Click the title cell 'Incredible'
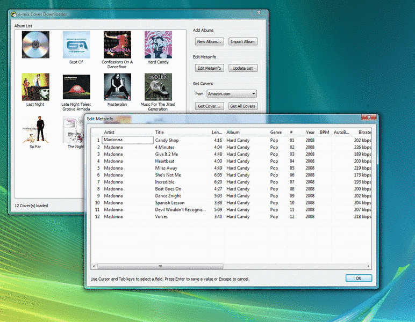The image size is (415, 322). click(x=164, y=182)
